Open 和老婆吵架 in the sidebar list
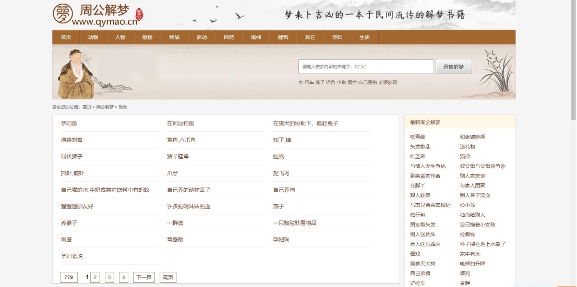Image resolution: width=577 pixels, height=287 pixels. click(x=472, y=136)
